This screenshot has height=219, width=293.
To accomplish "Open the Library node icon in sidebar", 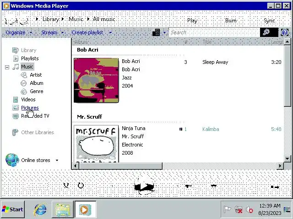I will [x=15, y=50].
